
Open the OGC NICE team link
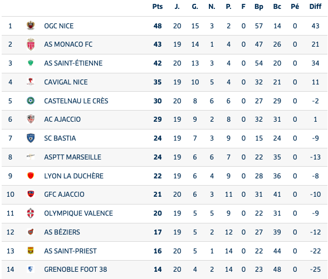(59, 26)
